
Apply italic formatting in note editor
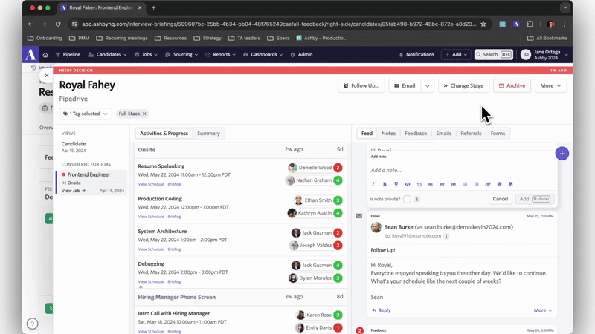point(373,184)
